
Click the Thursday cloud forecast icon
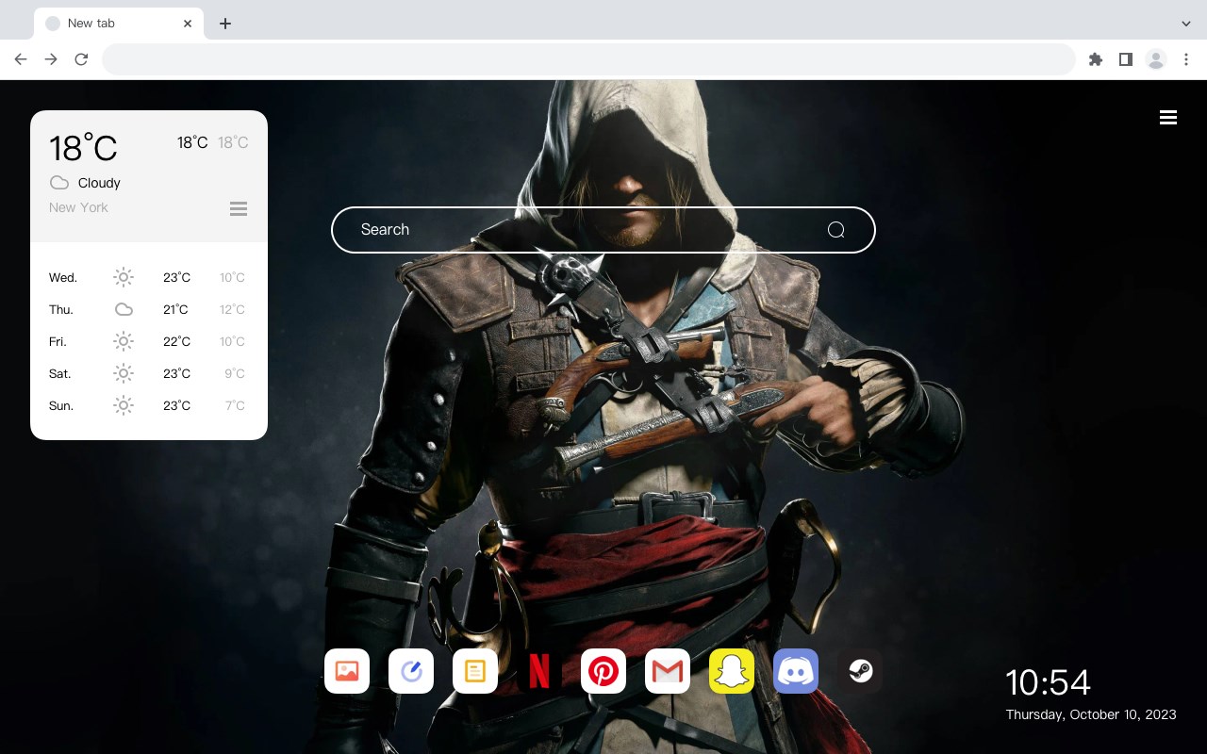[x=124, y=309]
